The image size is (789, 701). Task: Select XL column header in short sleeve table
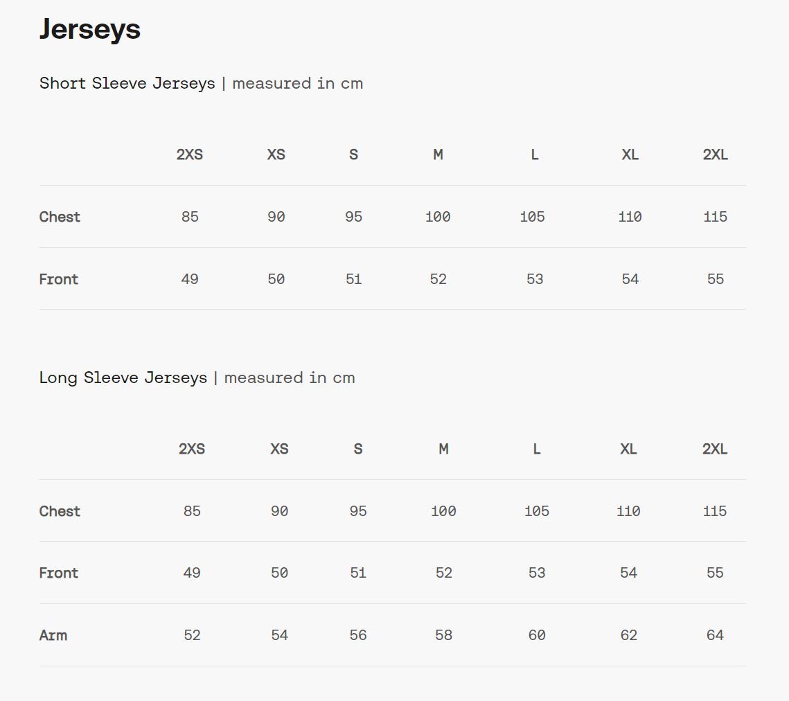[630, 154]
